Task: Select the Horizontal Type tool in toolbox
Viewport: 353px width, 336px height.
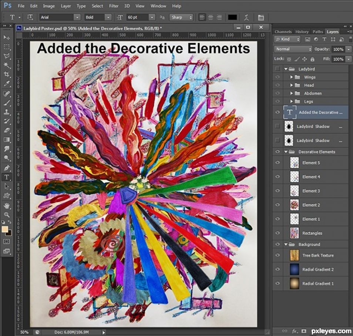Action: point(7,178)
